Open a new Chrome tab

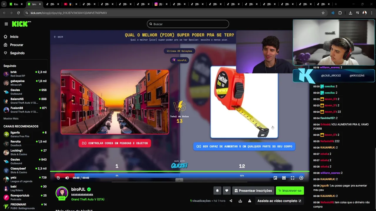336,4
